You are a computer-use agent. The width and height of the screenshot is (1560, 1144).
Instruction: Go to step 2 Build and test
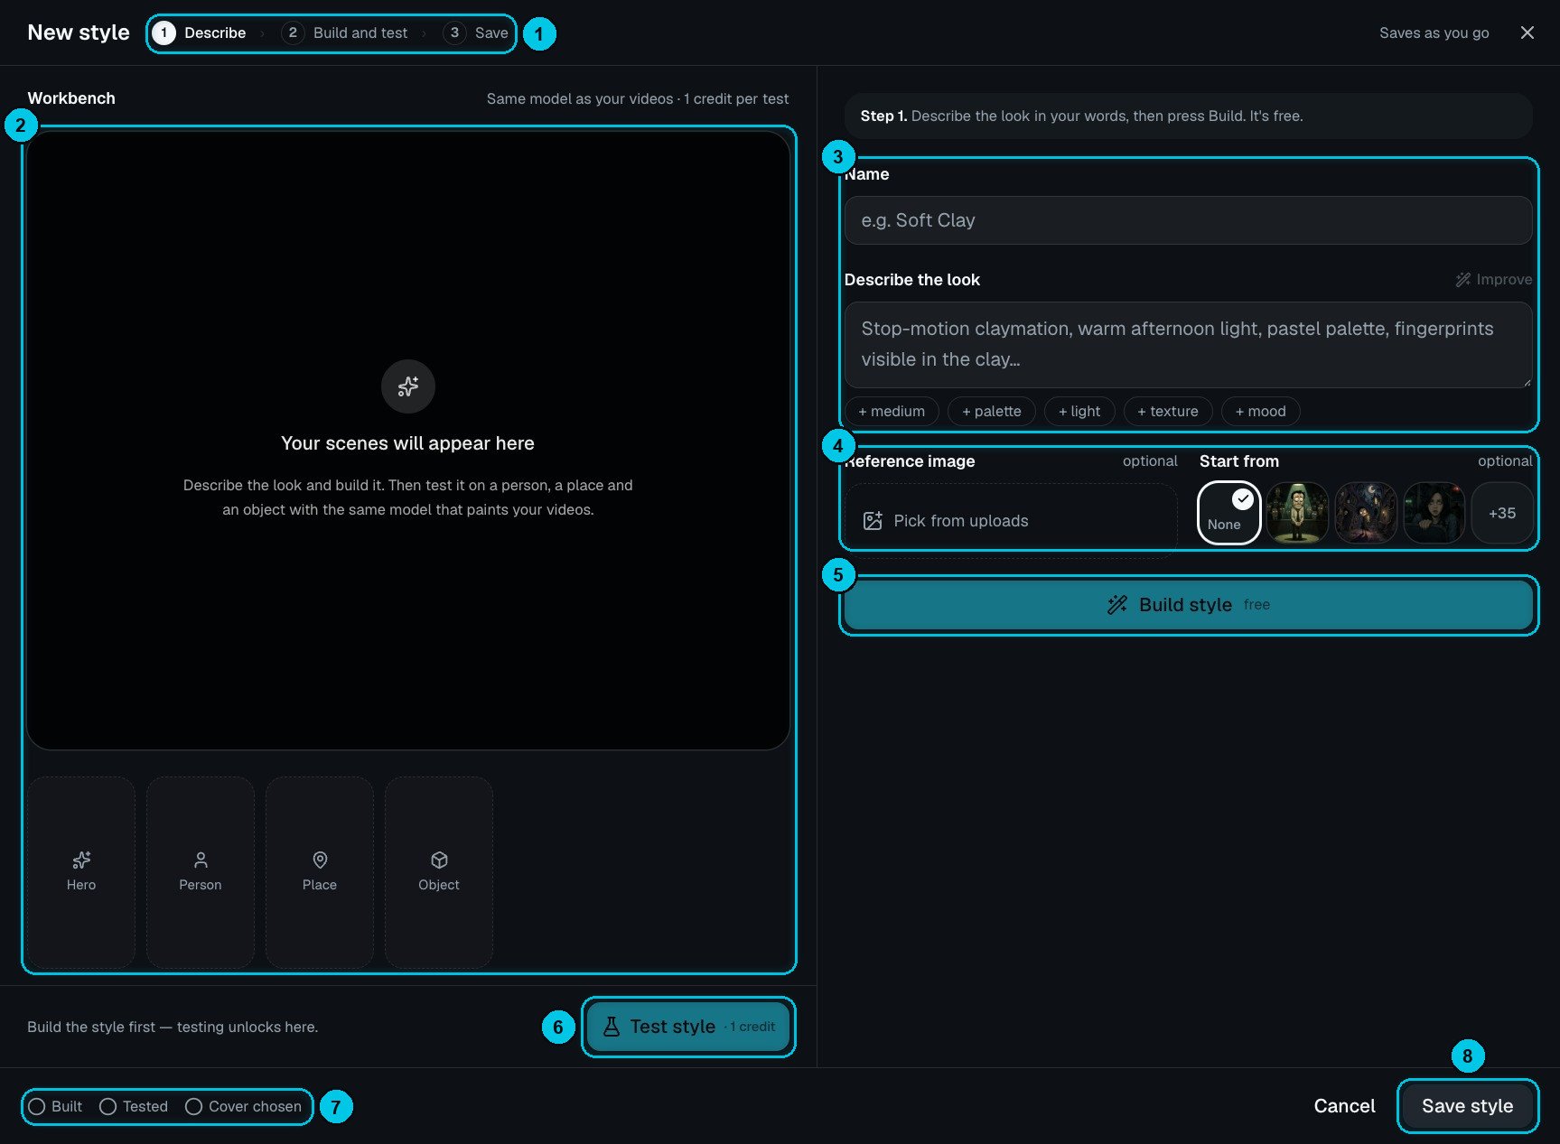pyautogui.click(x=344, y=33)
